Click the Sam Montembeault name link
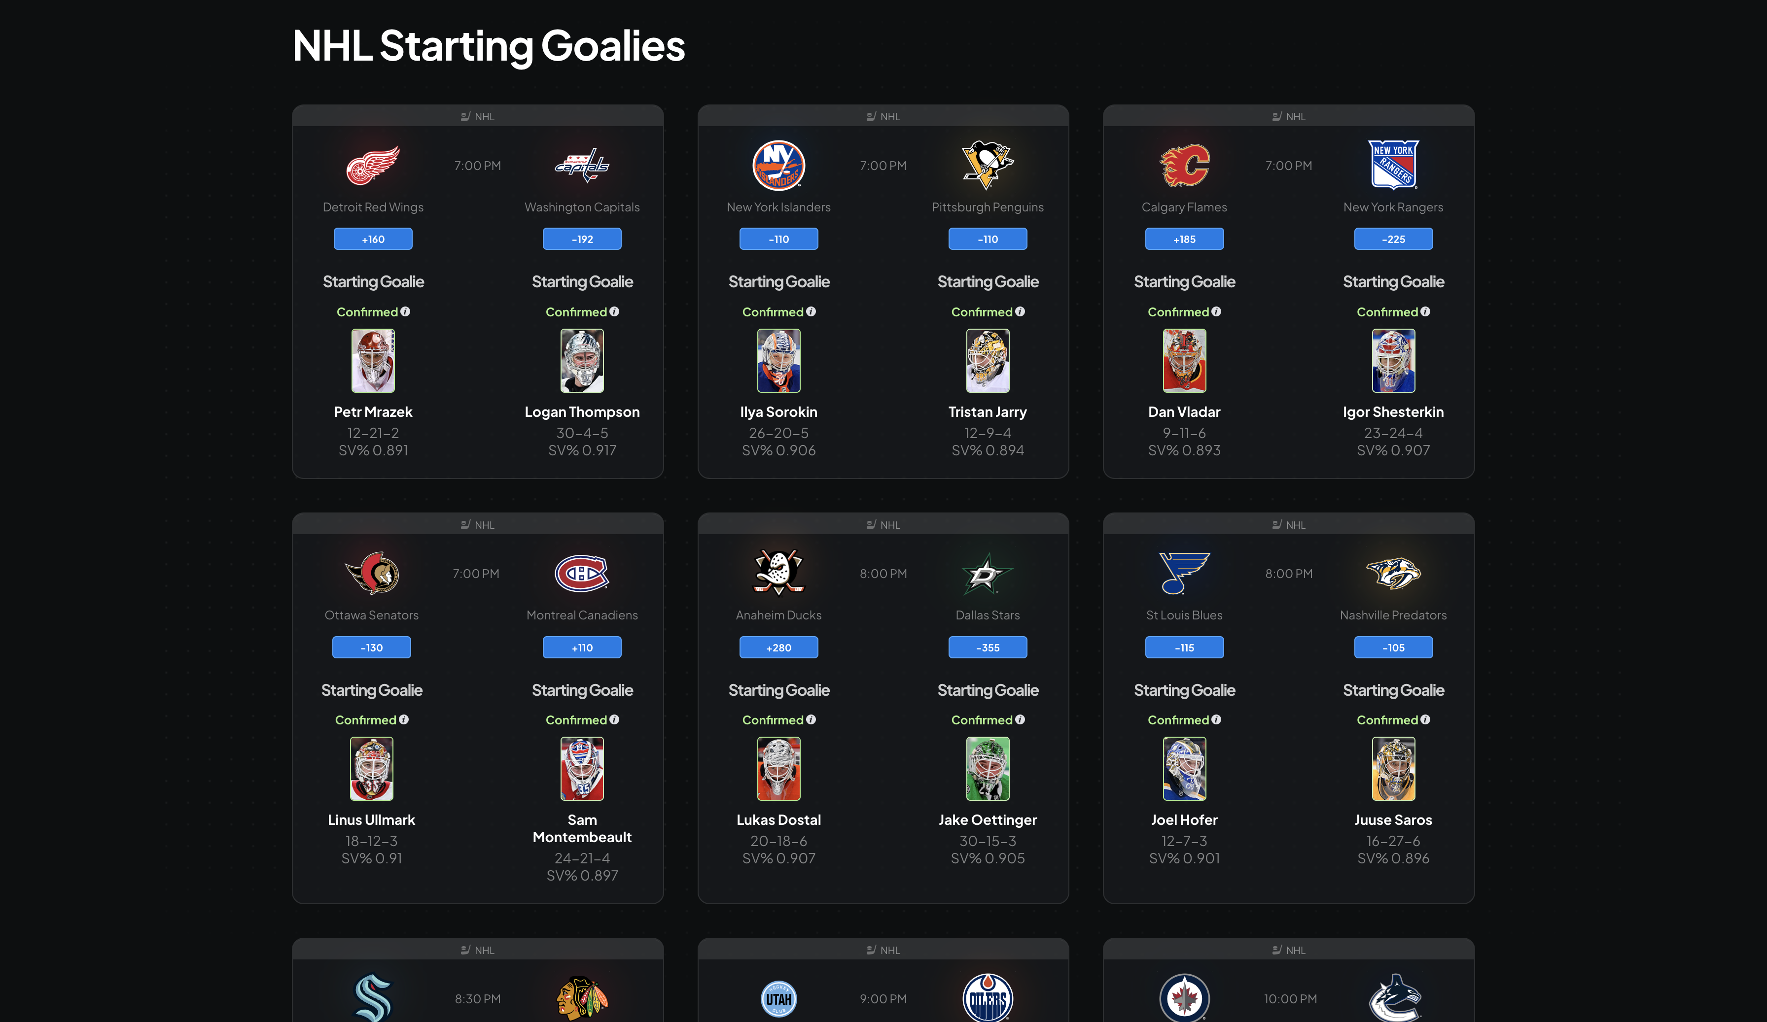1767x1022 pixels. (x=582, y=828)
